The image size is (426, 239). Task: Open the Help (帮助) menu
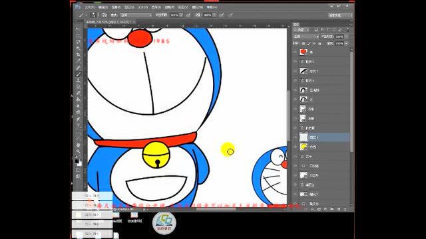click(212, 7)
